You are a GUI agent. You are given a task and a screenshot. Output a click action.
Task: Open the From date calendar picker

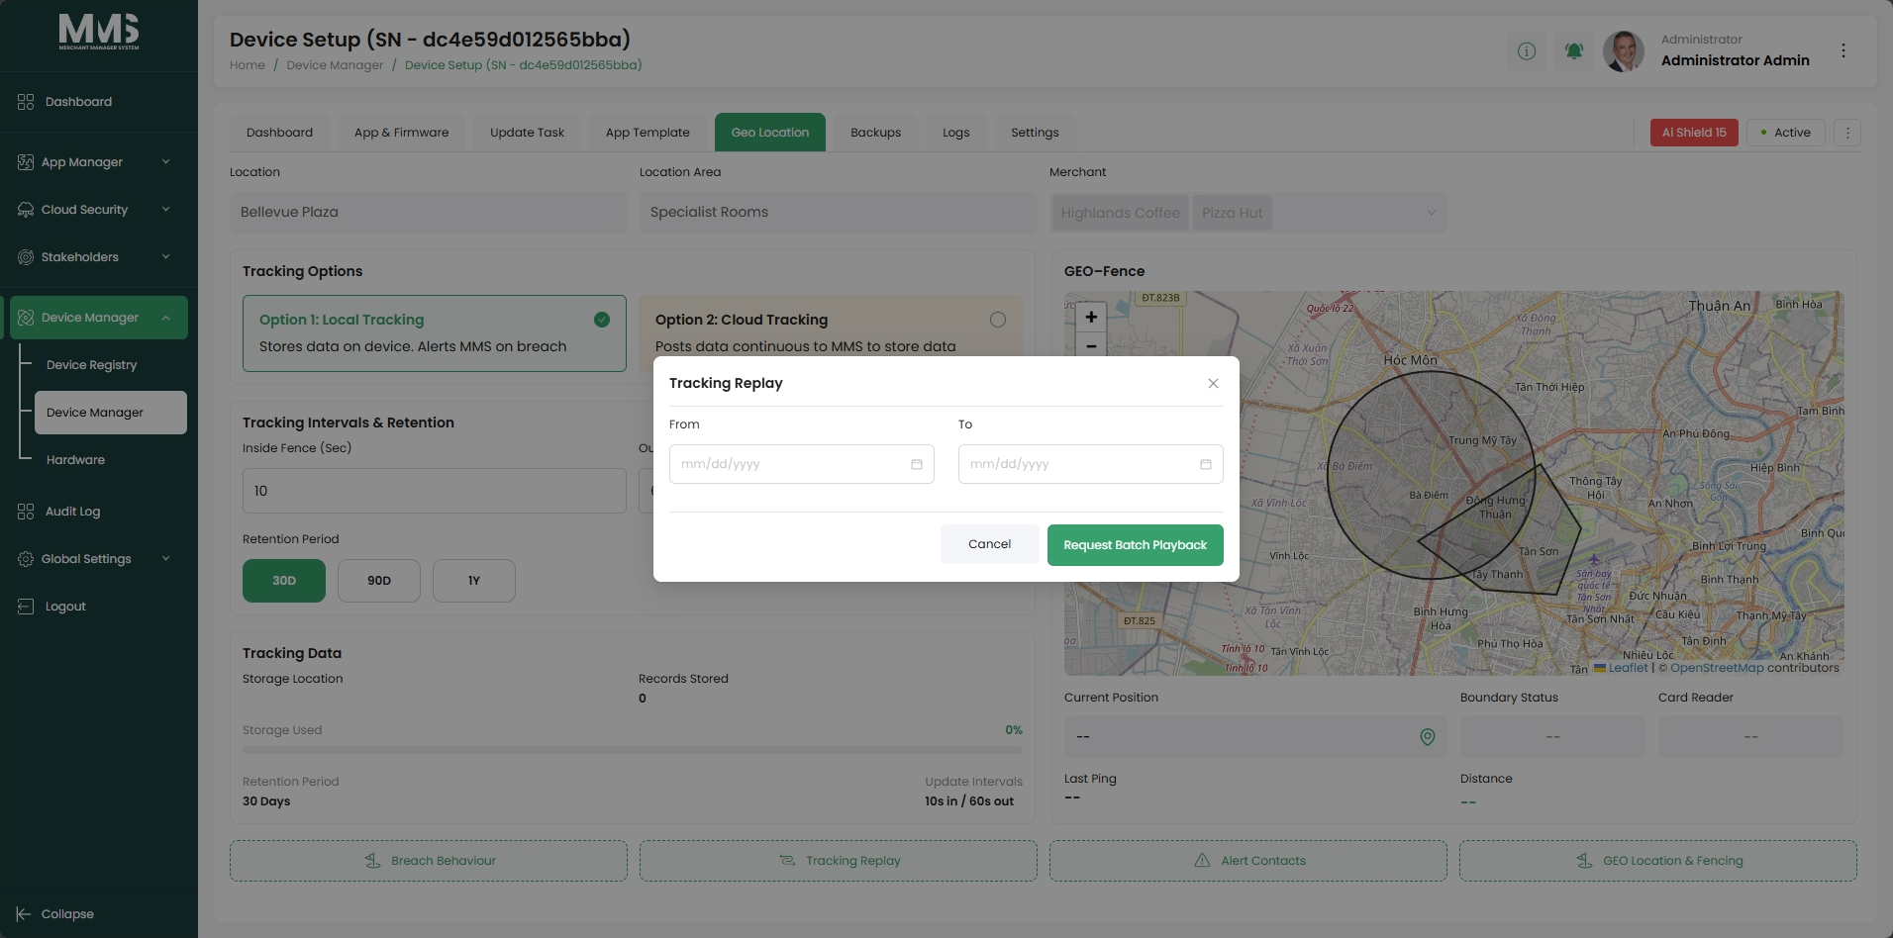917,464
